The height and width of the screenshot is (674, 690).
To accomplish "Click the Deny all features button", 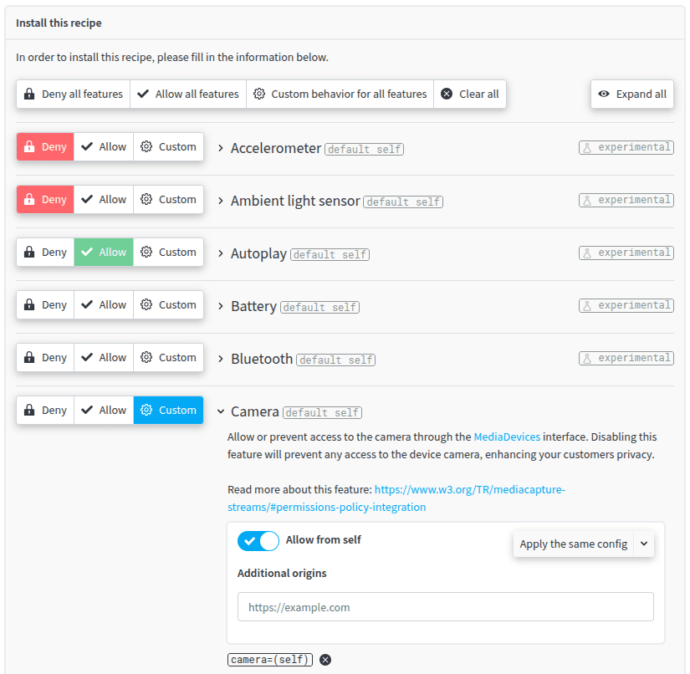I will point(74,94).
